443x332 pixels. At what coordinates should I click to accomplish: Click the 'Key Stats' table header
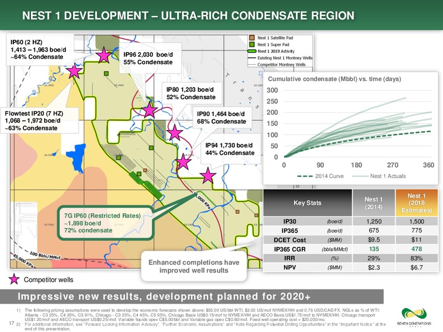pos(307,203)
